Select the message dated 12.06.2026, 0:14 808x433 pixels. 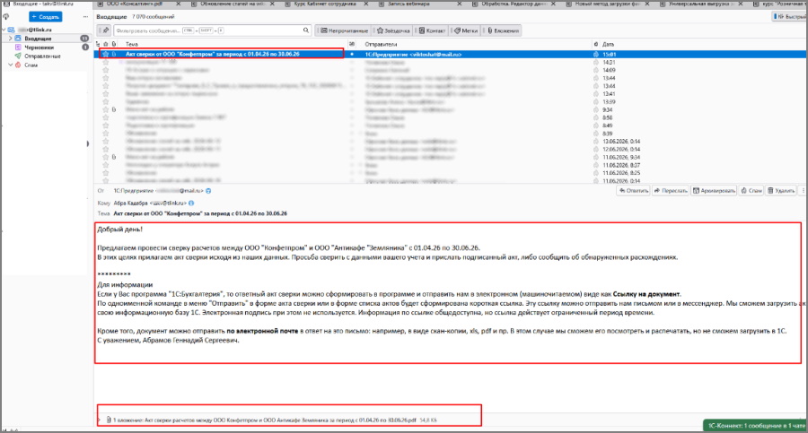pyautogui.click(x=451, y=150)
